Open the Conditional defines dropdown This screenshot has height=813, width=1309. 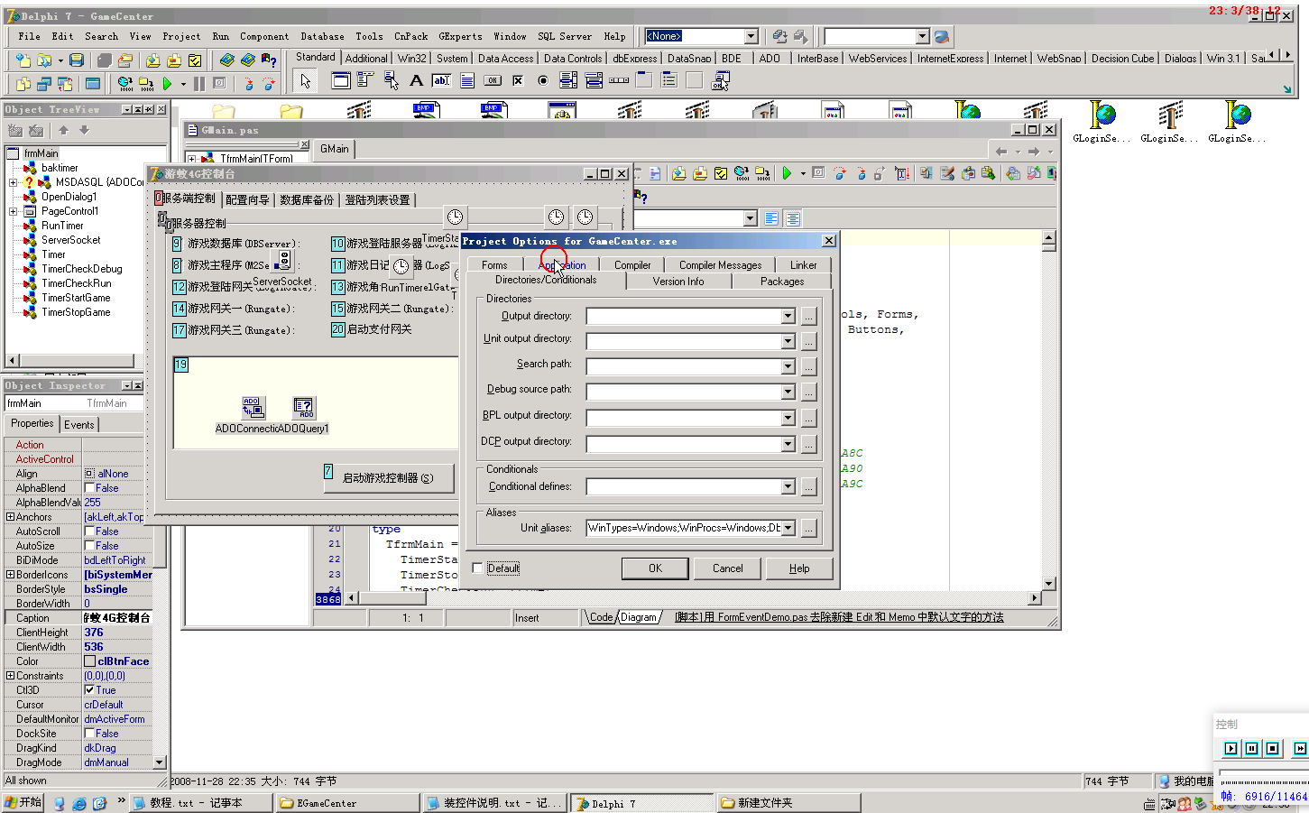click(788, 486)
